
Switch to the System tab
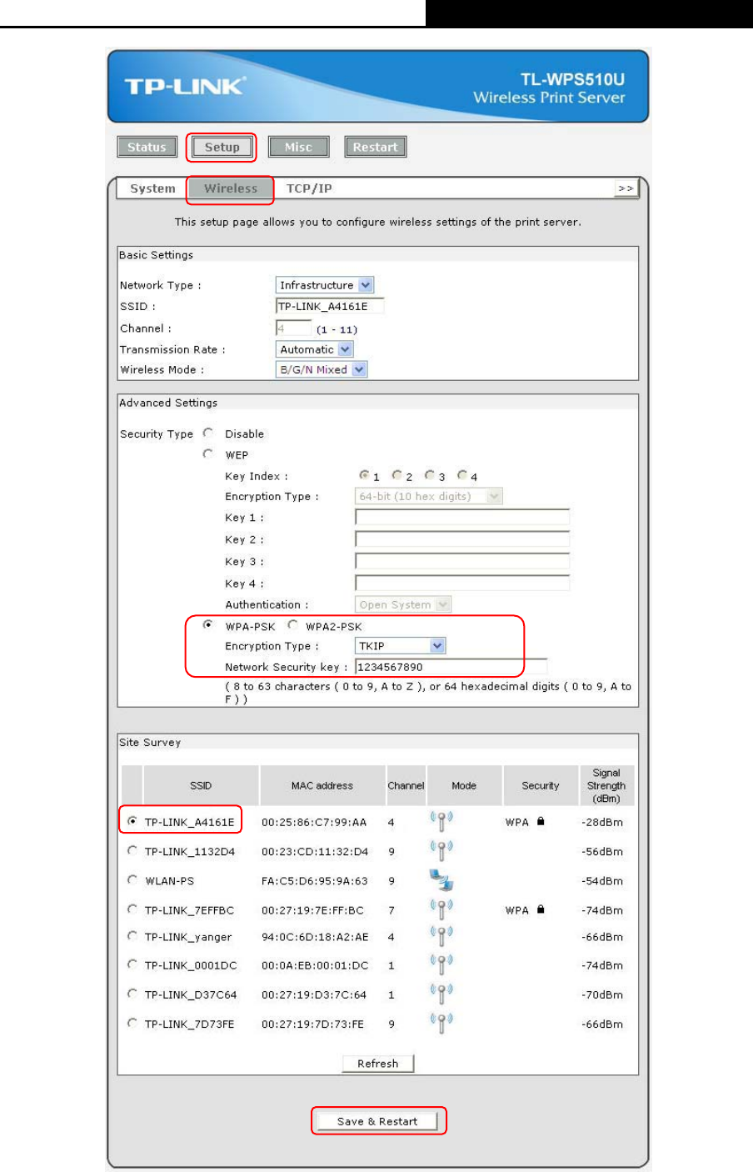(153, 188)
